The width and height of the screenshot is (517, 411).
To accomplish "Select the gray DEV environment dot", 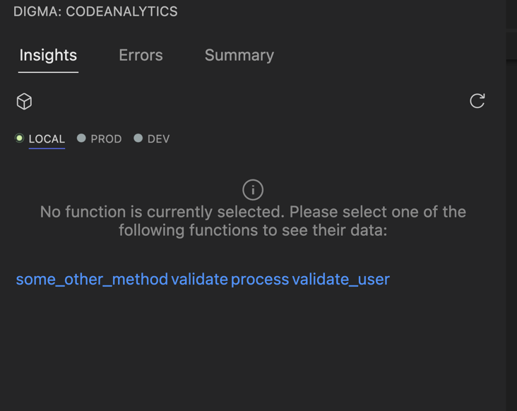I will 138,138.
